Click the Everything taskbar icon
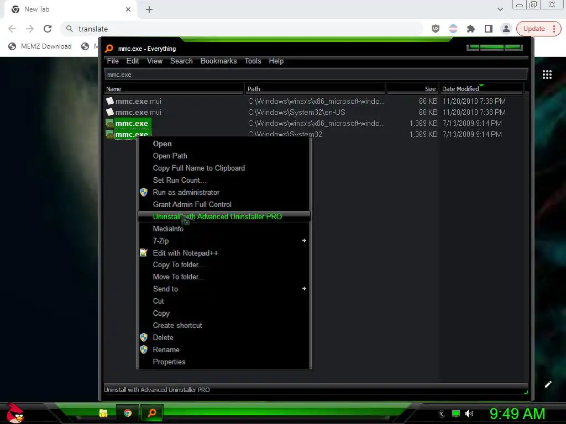Viewport: 566px width, 424px height. pos(152,413)
